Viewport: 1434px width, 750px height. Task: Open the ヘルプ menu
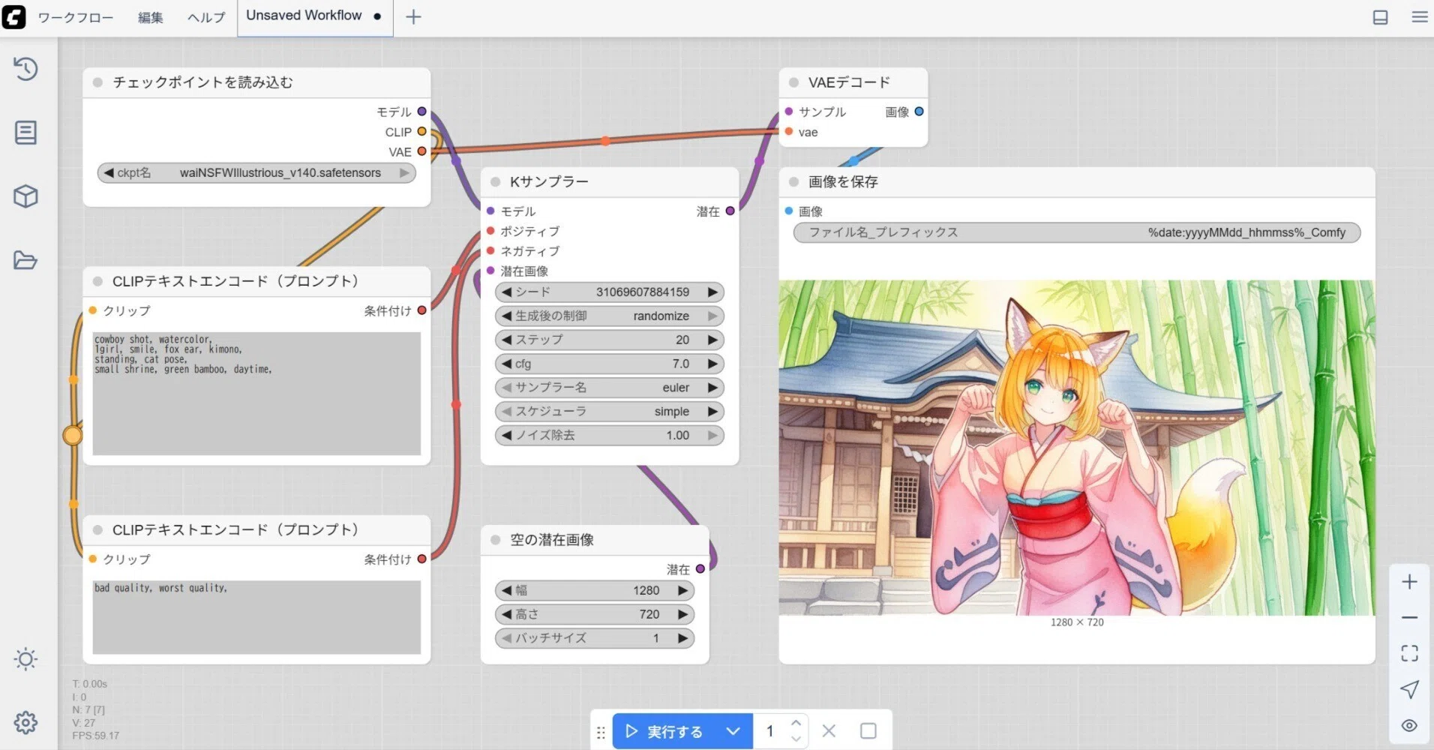206,17
